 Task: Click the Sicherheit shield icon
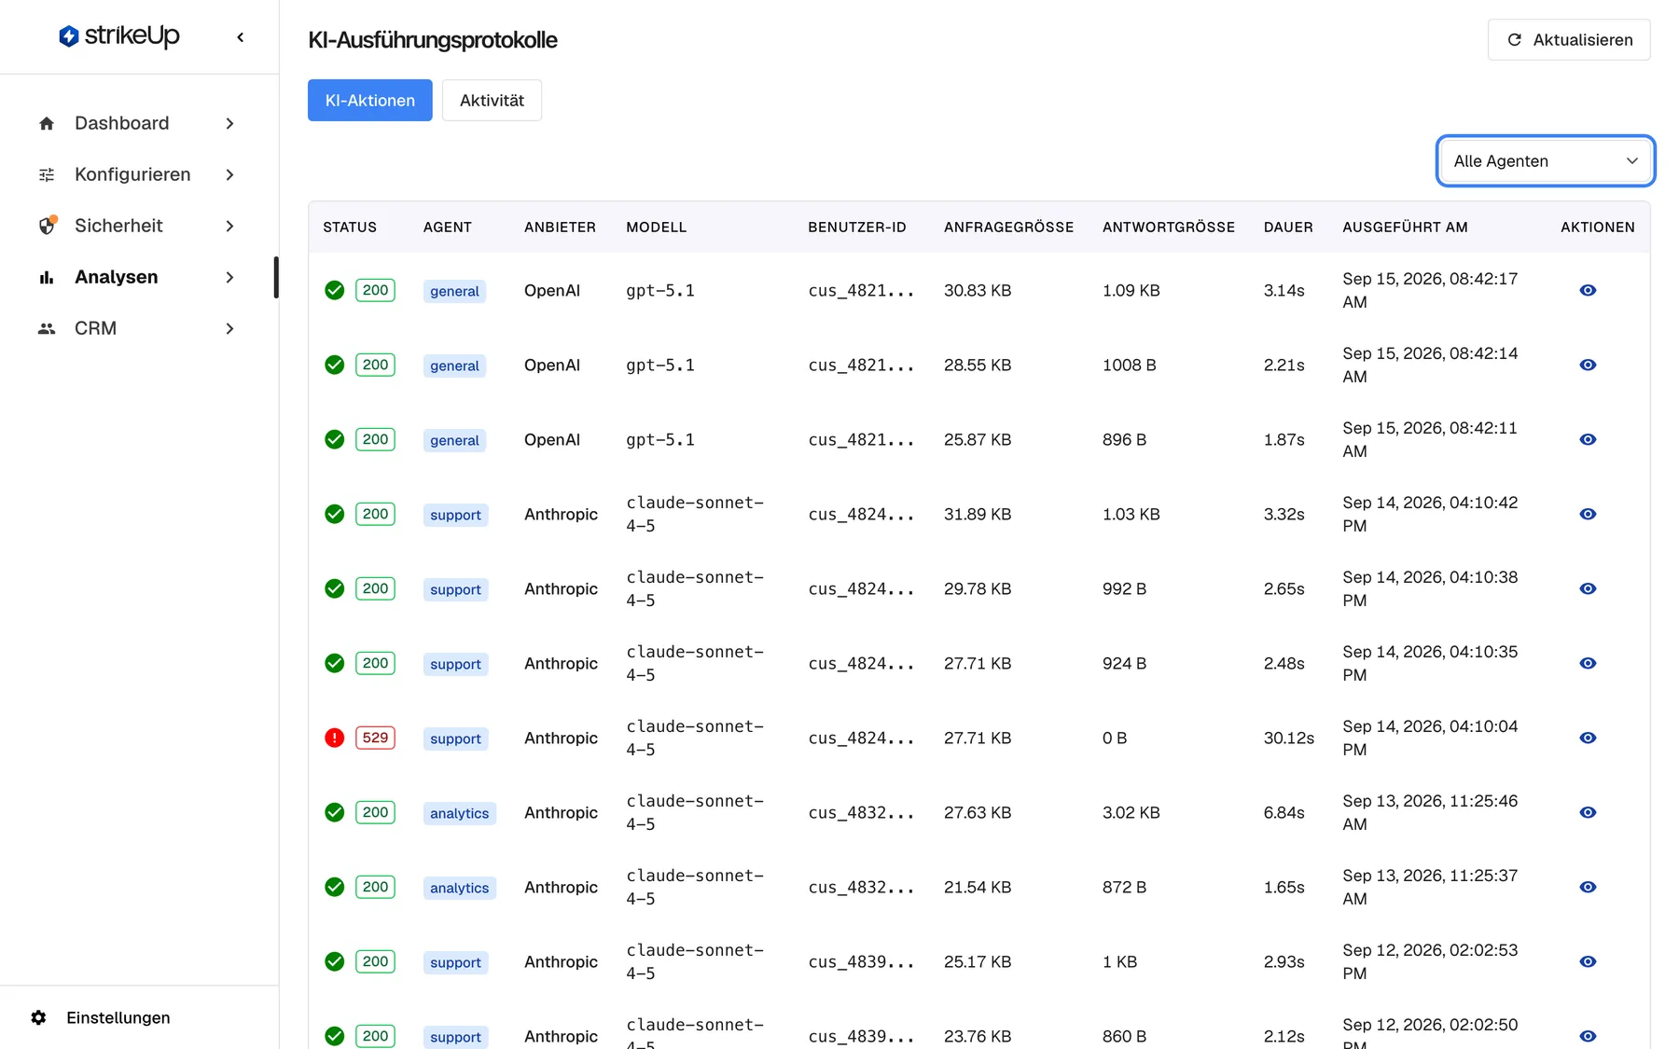point(47,226)
